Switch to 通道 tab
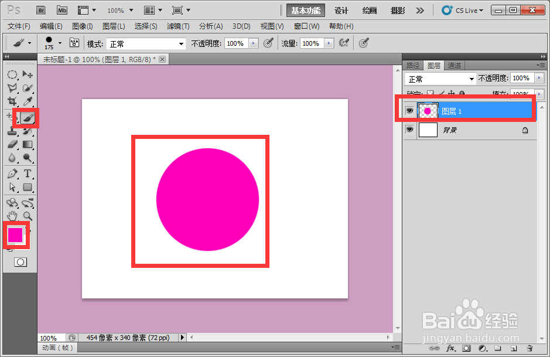Image resolution: width=550 pixels, height=357 pixels. (x=455, y=65)
